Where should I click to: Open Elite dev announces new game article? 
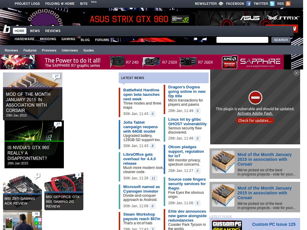pos(187,216)
